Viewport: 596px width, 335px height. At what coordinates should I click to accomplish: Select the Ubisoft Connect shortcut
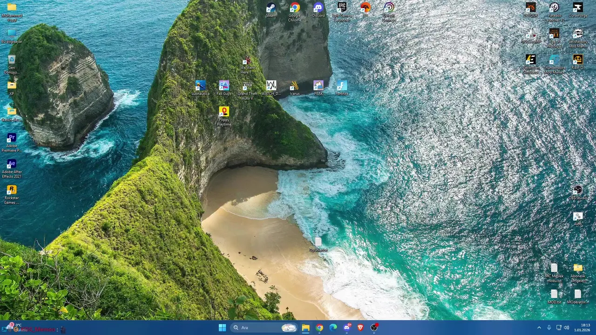click(x=389, y=12)
